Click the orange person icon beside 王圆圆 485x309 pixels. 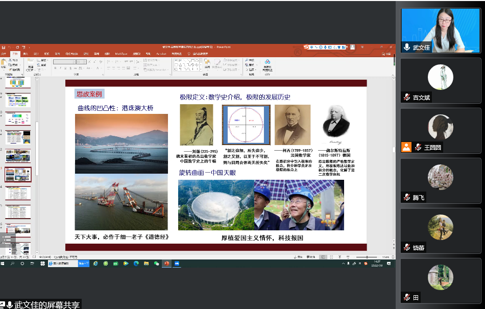[406, 147]
